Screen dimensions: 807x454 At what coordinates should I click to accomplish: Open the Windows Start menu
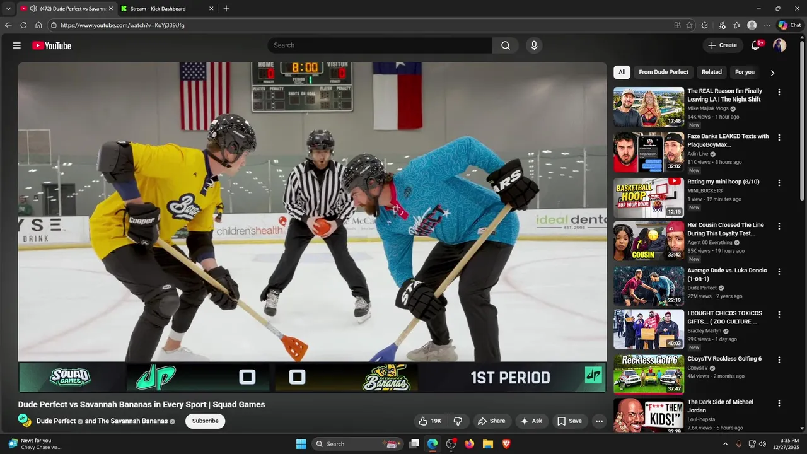tap(301, 444)
